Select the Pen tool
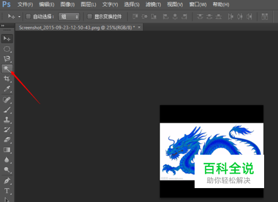The height and width of the screenshot is (202, 278). click(x=7, y=181)
